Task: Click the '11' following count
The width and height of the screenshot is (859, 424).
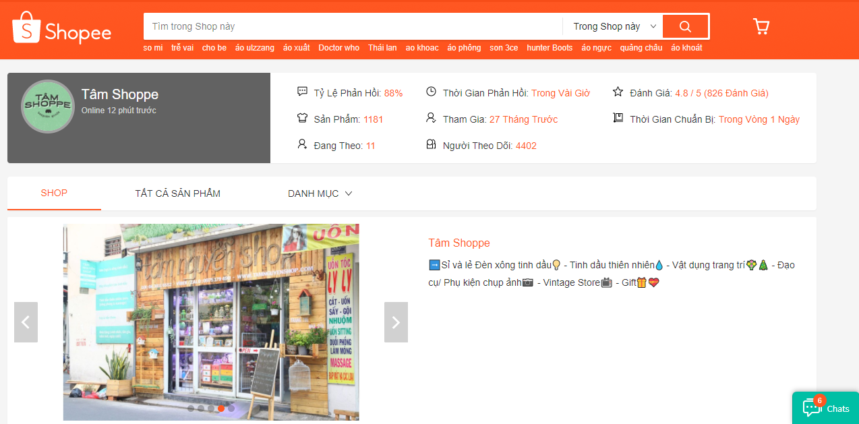Action: coord(371,146)
